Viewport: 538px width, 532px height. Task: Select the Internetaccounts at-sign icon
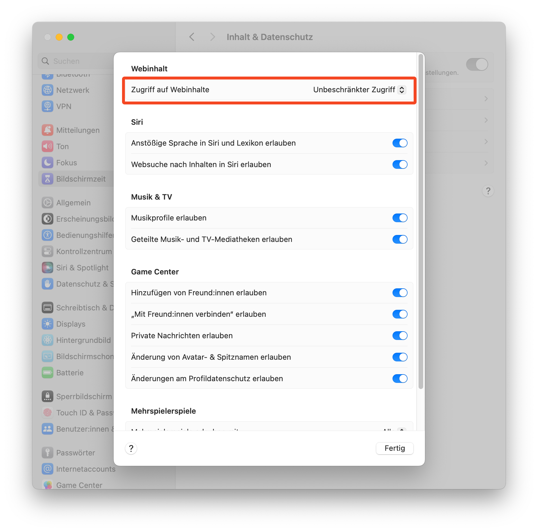(x=48, y=469)
